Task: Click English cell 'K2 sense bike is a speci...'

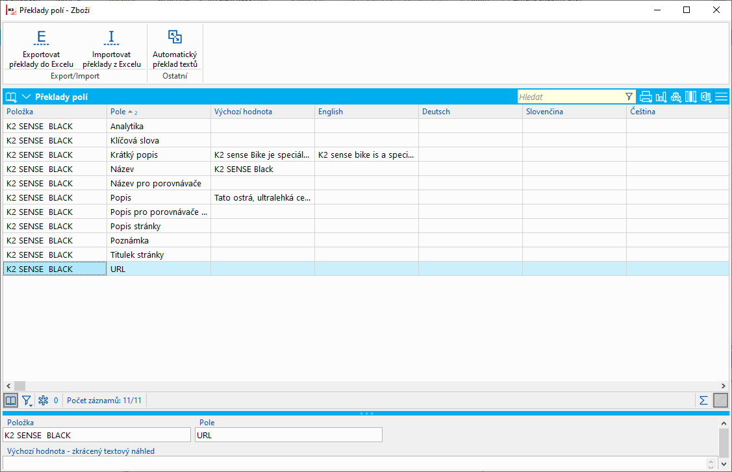Action: (366, 155)
